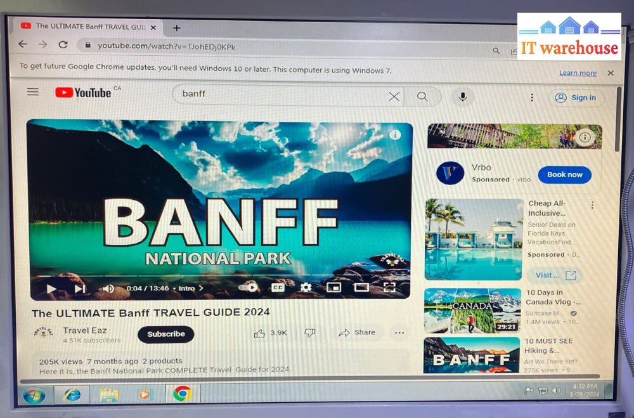Click the voice search microphone icon
Screen dimensions: 634x418
coord(463,96)
